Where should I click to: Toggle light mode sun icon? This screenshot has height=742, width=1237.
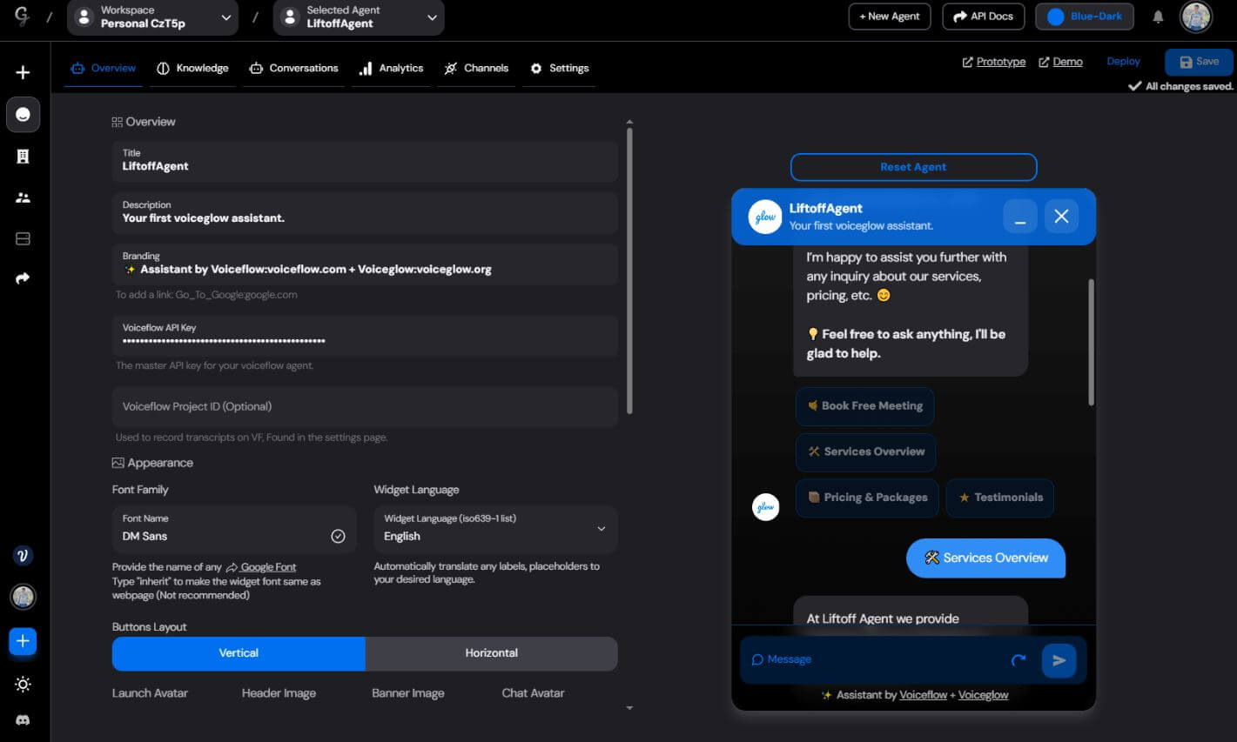click(x=24, y=684)
